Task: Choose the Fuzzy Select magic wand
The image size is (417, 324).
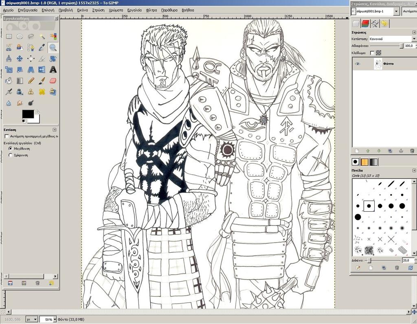Action: click(x=42, y=36)
